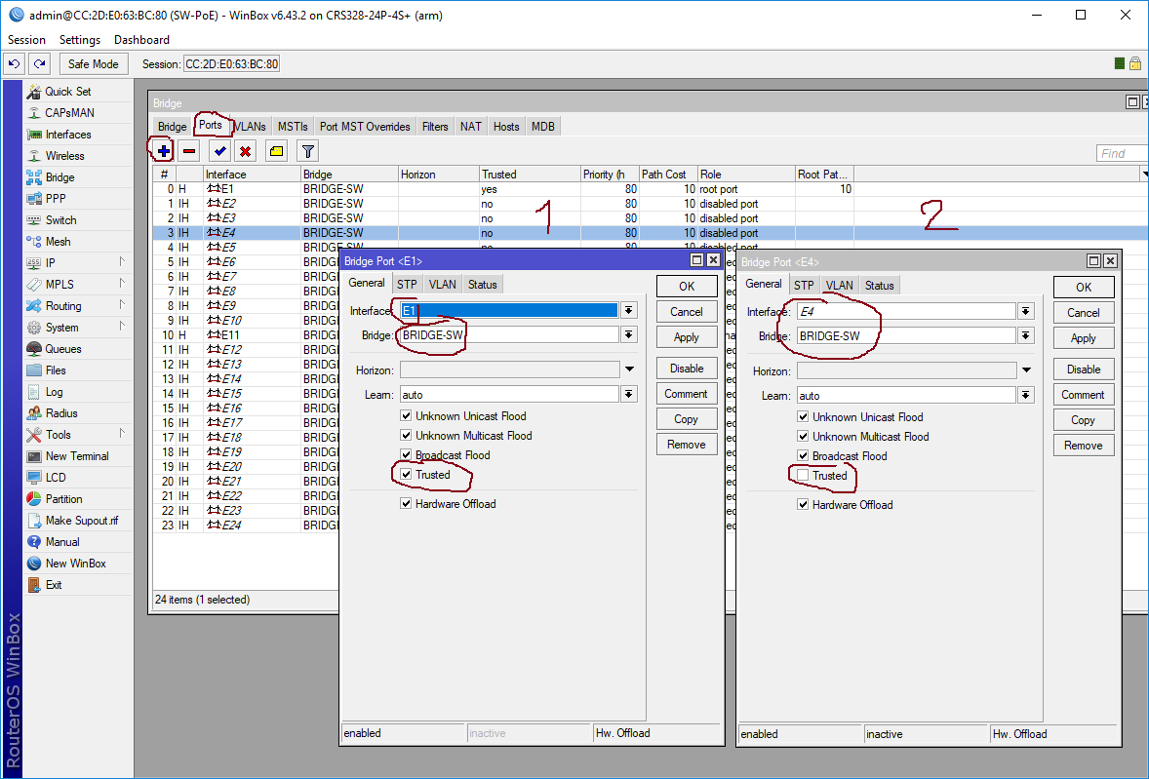Click the redo arrow icon in toolbar
1149x779 pixels.
tap(40, 63)
